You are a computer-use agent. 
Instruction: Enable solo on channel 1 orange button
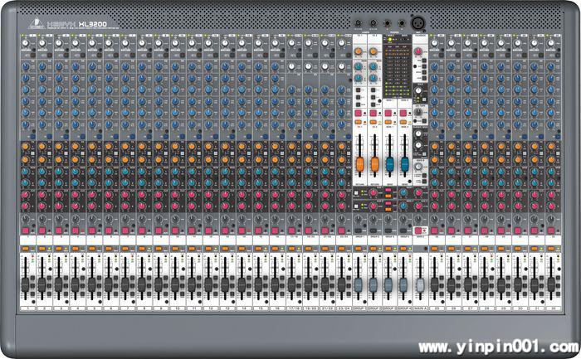(24, 247)
